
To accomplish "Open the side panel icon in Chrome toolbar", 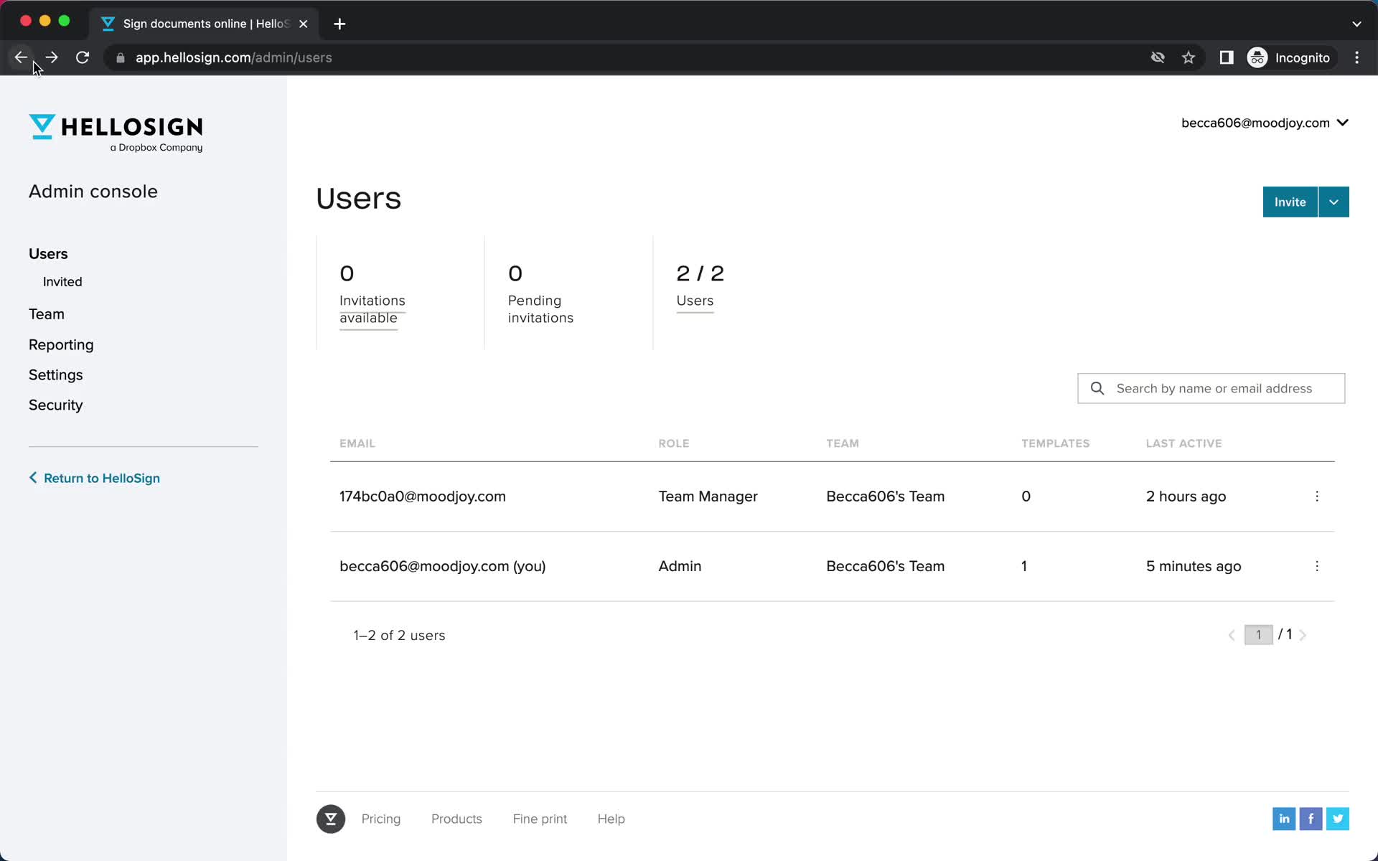I will (x=1227, y=57).
